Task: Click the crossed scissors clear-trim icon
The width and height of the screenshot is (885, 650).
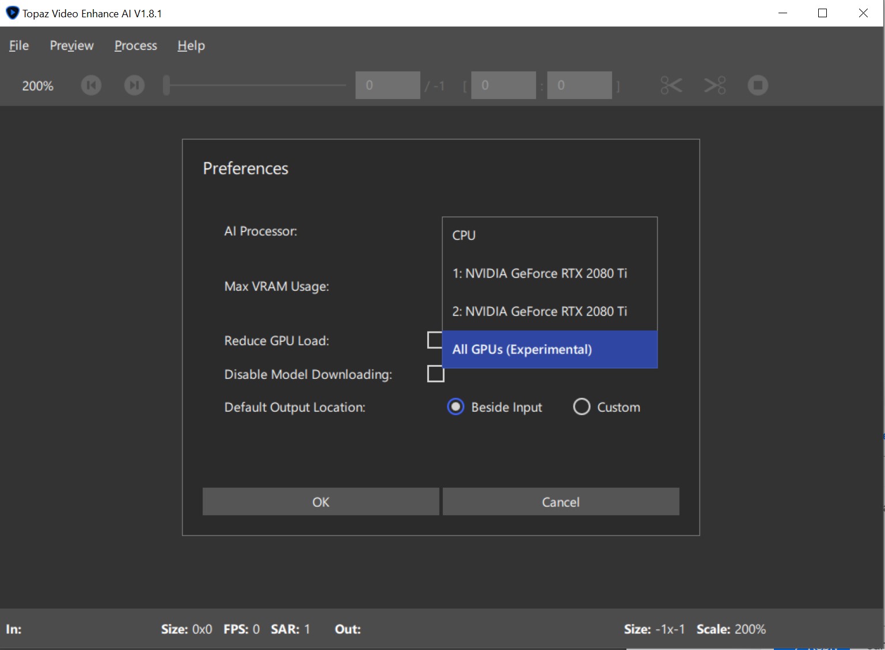Action: pyautogui.click(x=715, y=85)
